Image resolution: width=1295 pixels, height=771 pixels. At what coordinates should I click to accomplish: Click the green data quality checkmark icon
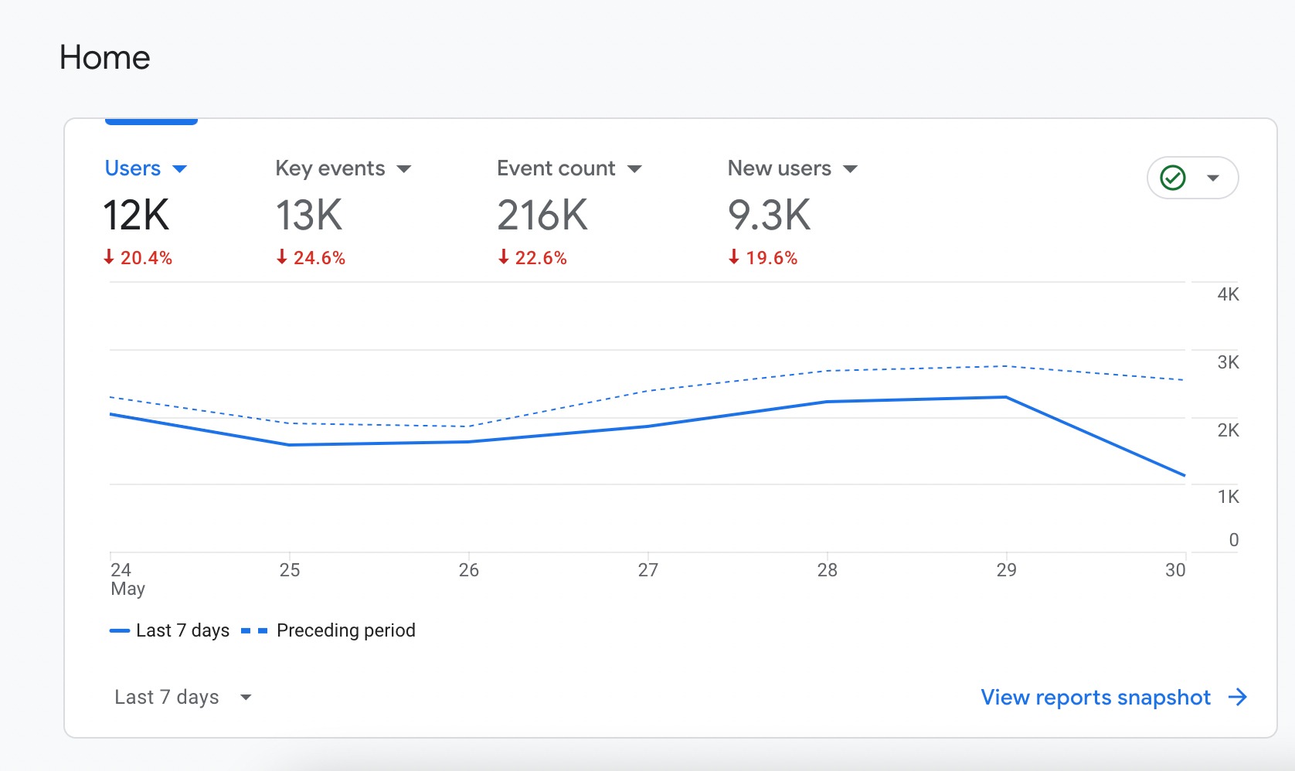1173,178
